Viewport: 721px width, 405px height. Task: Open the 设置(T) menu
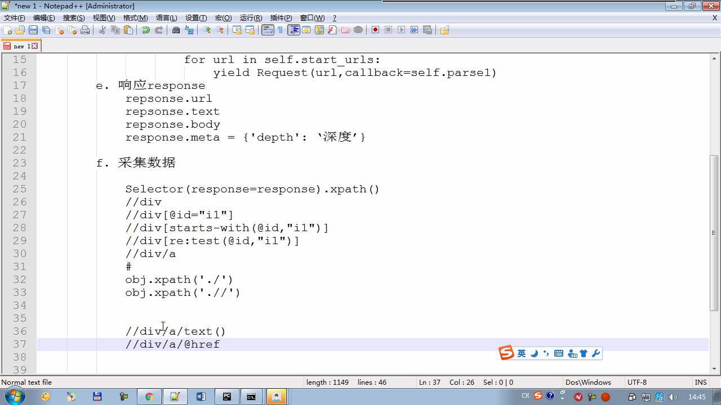(196, 18)
